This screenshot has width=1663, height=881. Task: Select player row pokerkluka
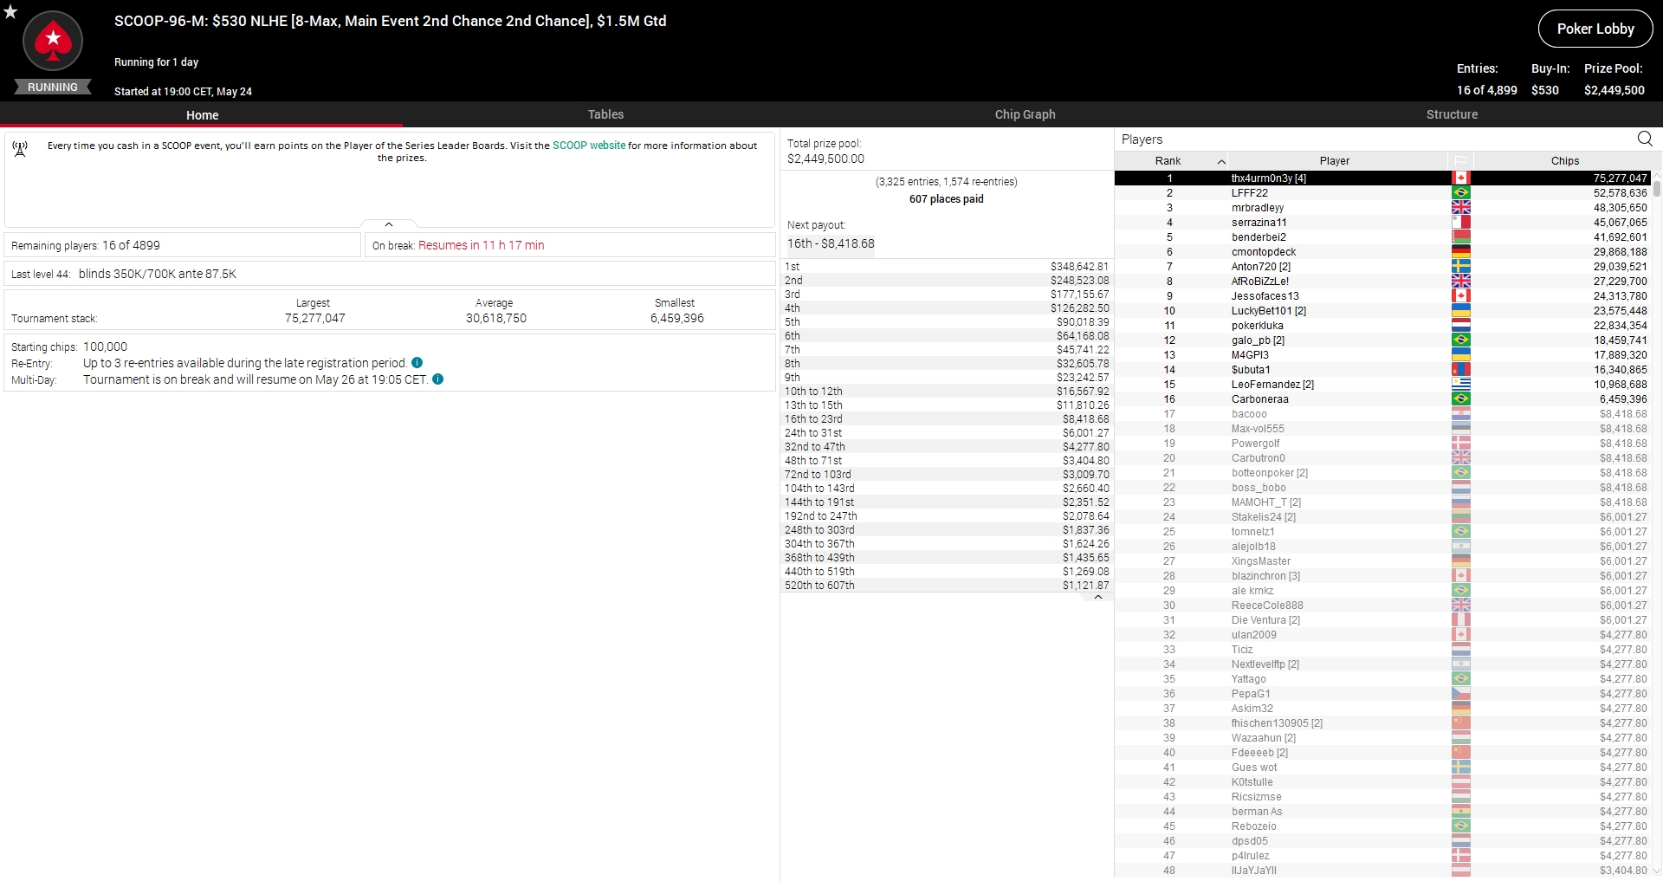1382,326
